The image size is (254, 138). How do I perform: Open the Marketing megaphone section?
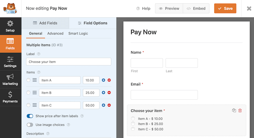pyautogui.click(x=10, y=79)
